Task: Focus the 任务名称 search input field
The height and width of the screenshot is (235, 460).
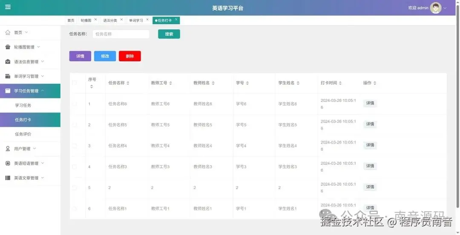Action: [121, 34]
